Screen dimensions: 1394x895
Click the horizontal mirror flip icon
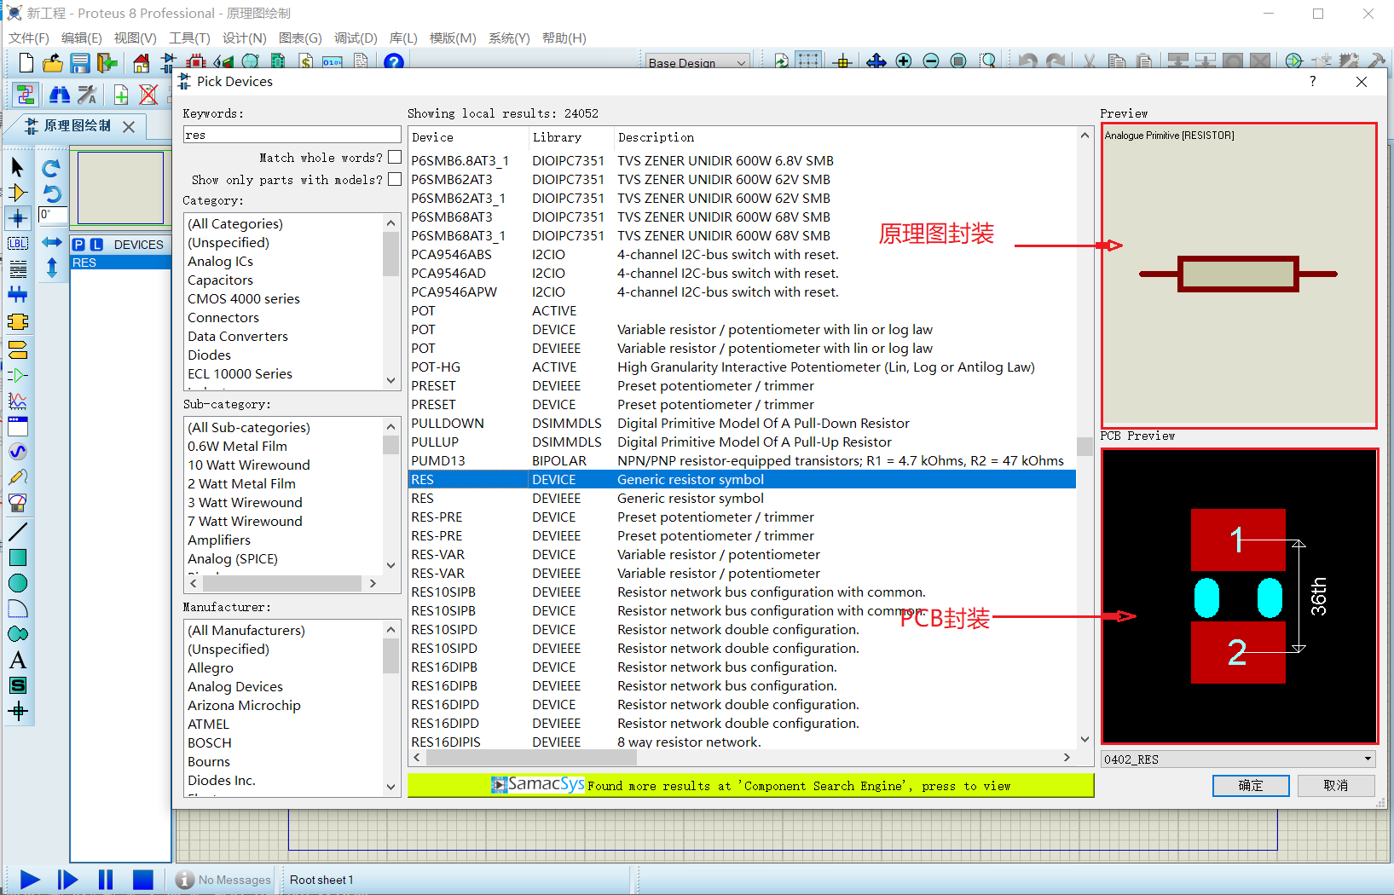click(51, 242)
